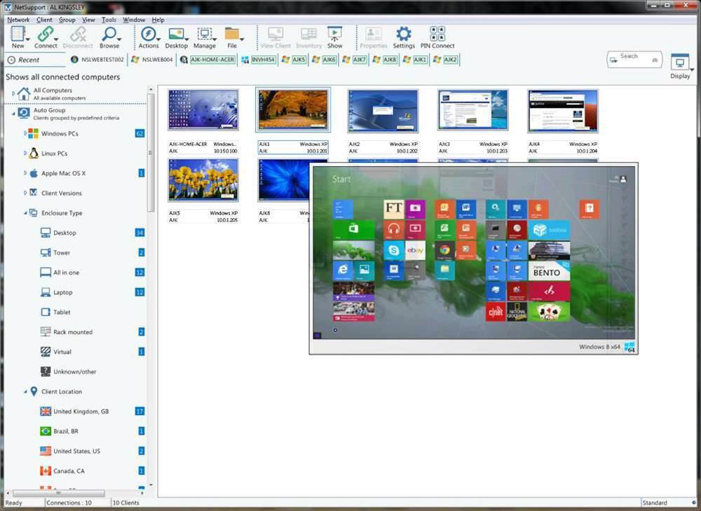This screenshot has height=511, width=701.
Task: Click the Search input field
Action: coord(634,60)
